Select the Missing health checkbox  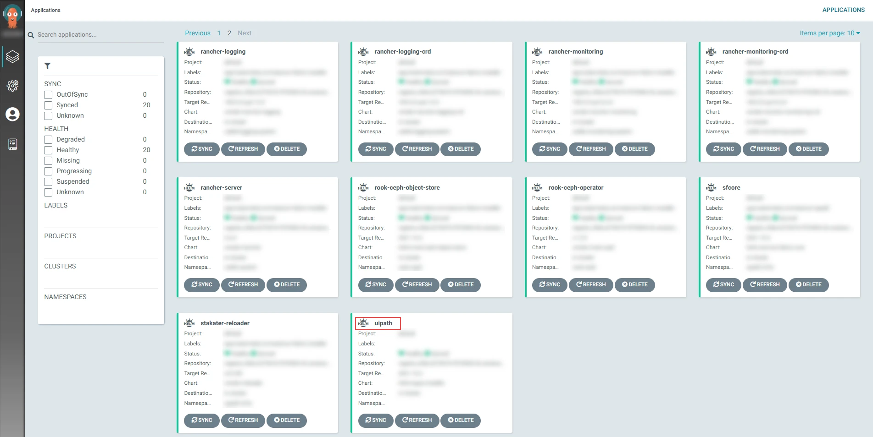pos(48,161)
